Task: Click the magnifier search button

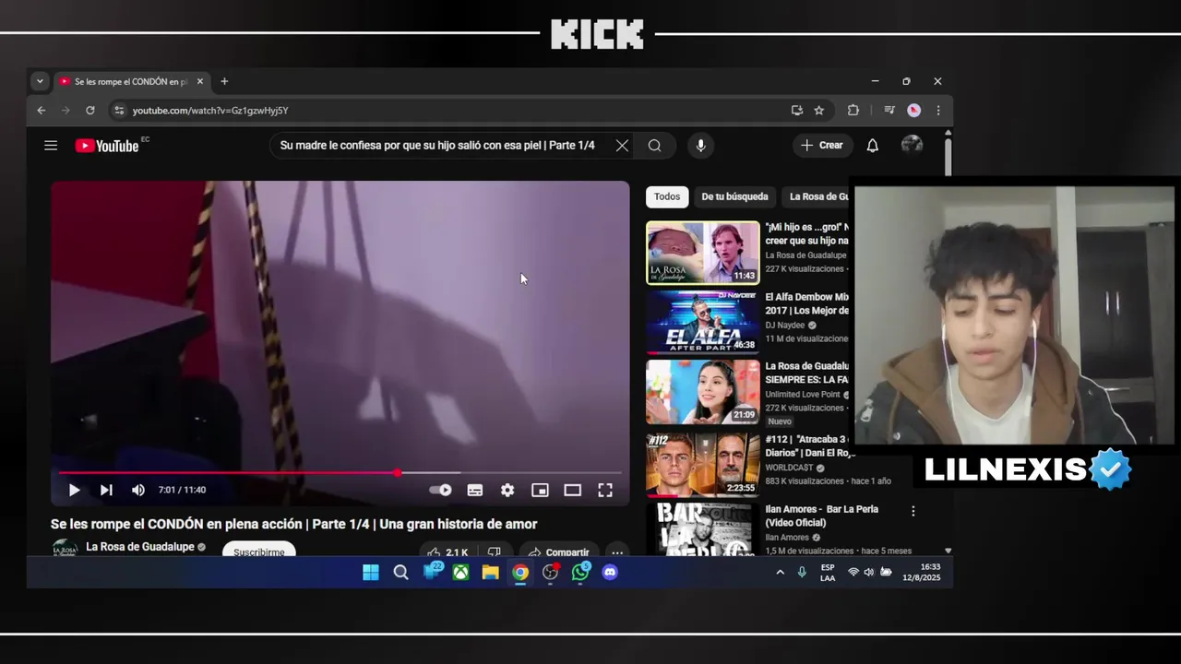Action: 654,146
